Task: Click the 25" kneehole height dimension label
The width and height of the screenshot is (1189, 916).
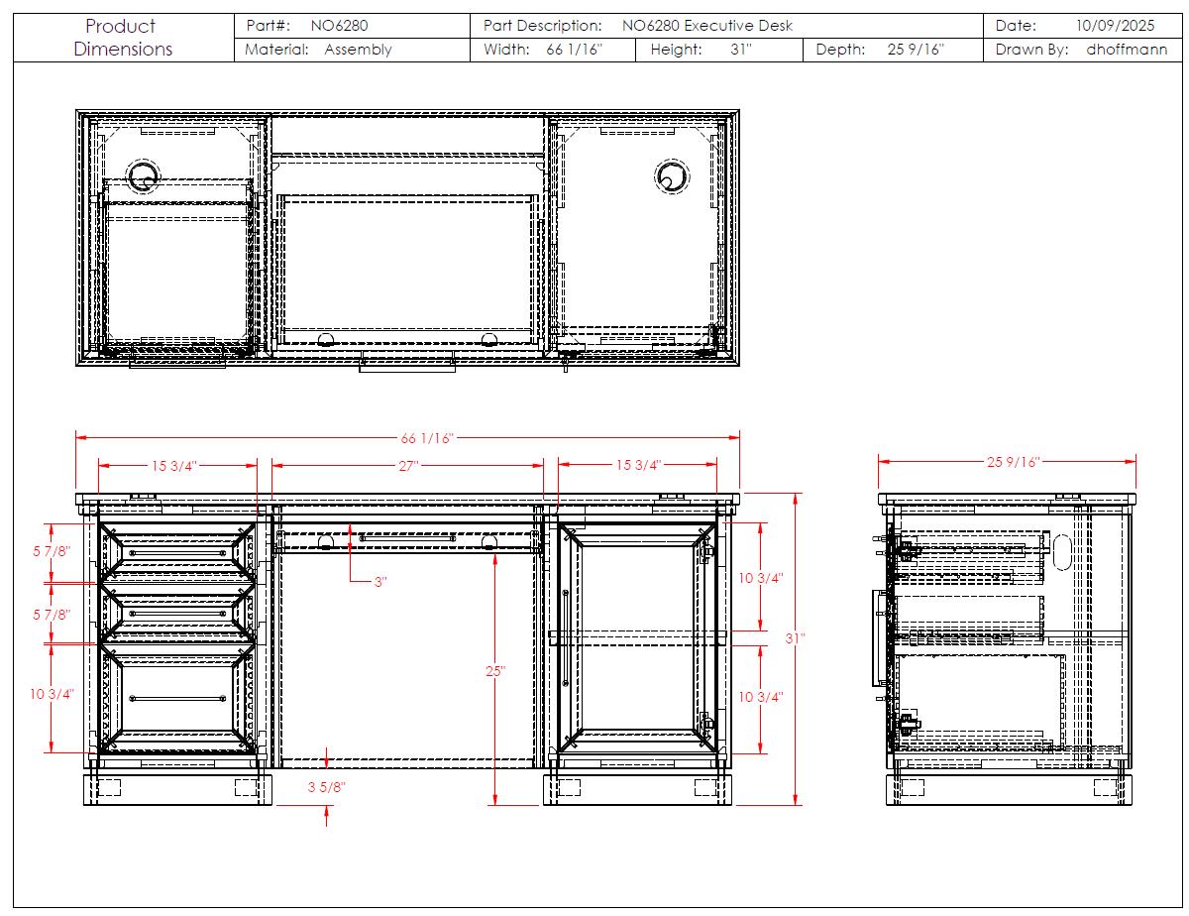Action: click(x=495, y=671)
